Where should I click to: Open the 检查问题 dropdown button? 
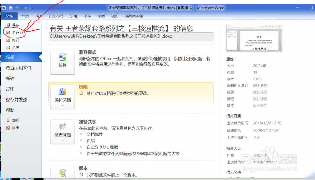[63, 132]
